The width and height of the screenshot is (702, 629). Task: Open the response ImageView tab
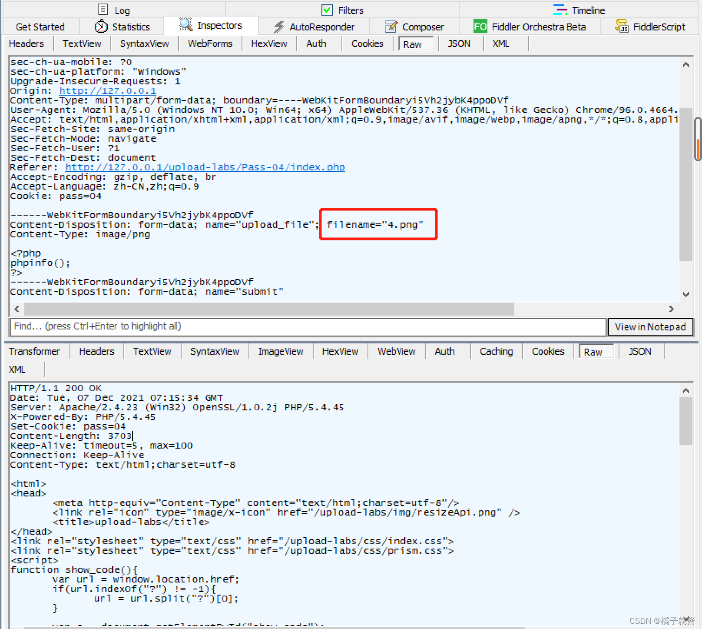(x=281, y=351)
